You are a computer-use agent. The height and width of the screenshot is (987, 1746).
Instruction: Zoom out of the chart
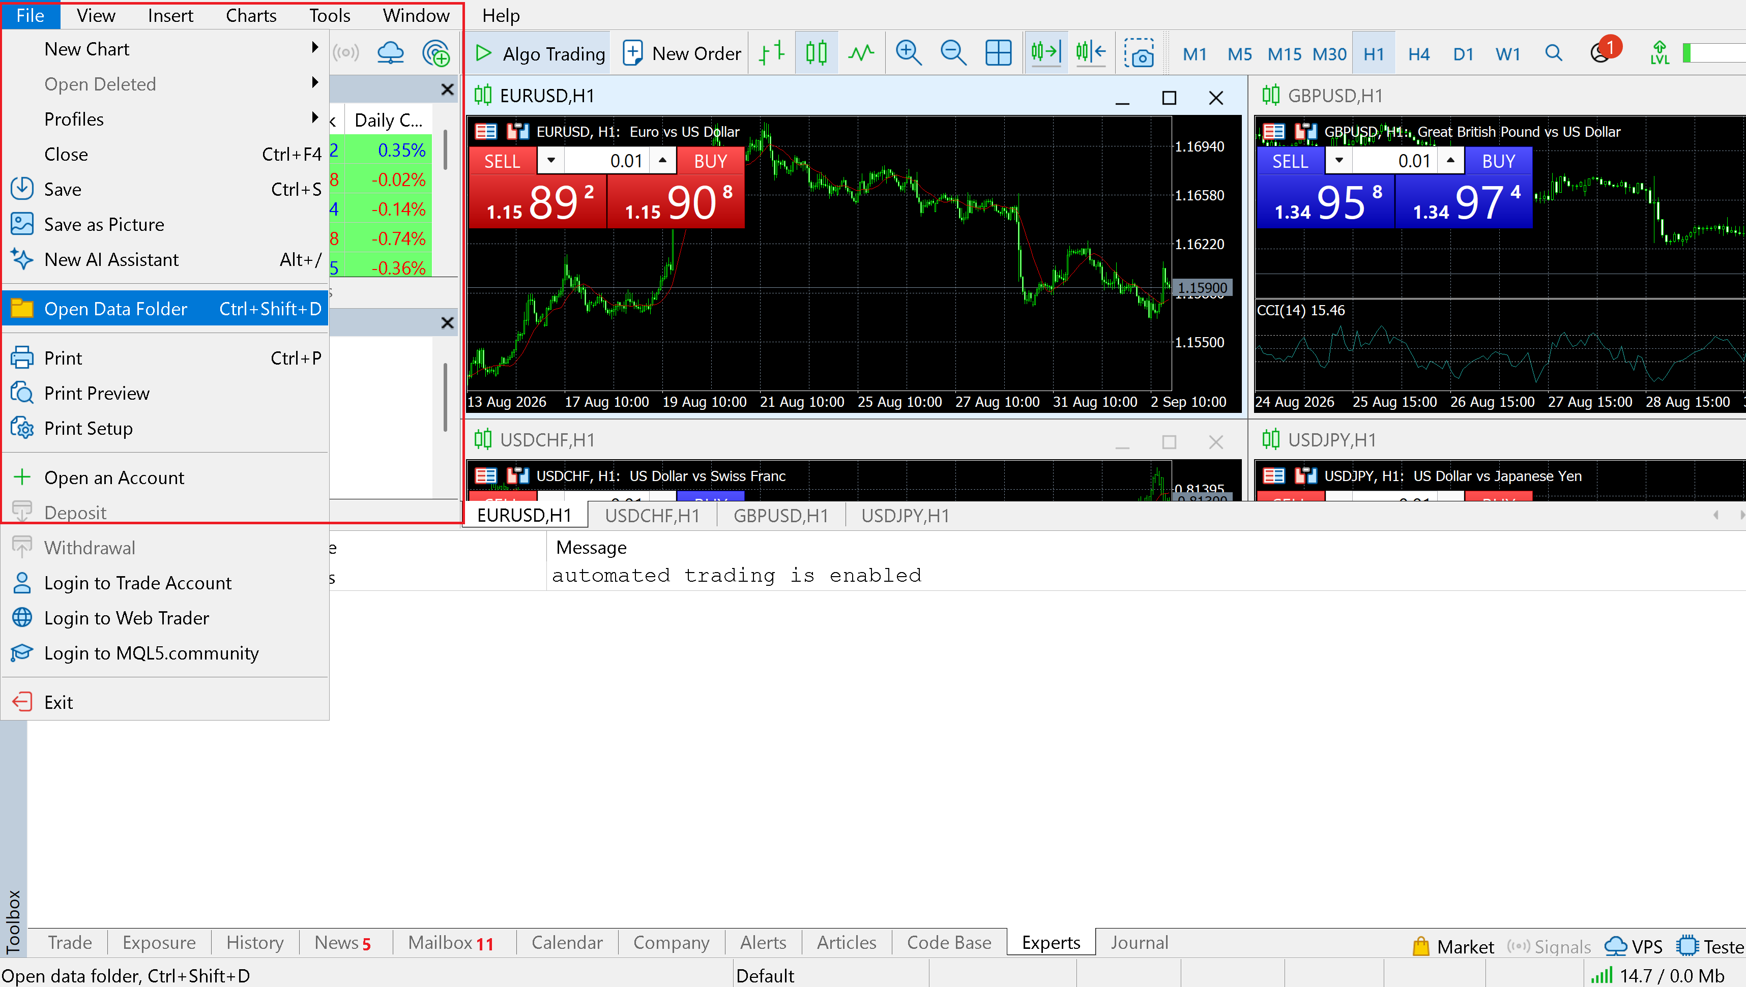click(953, 53)
